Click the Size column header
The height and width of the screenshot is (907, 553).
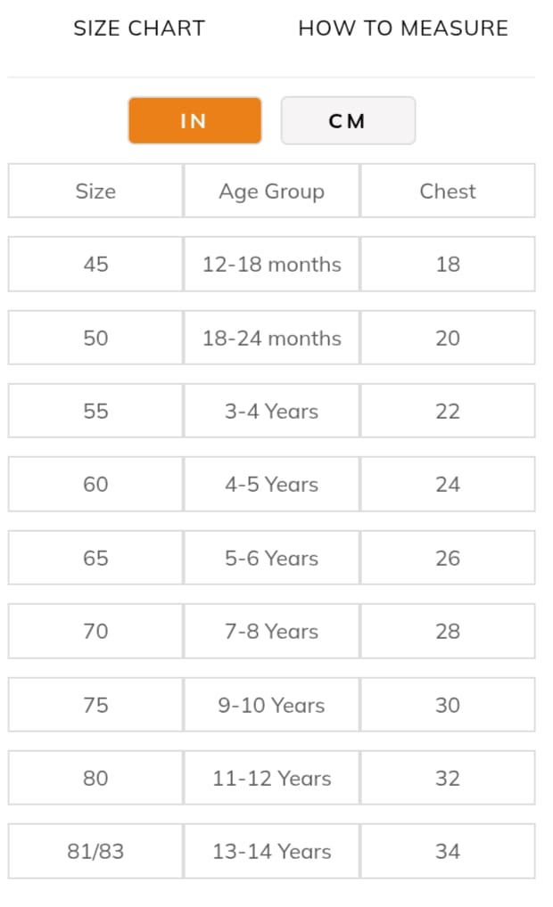point(95,191)
